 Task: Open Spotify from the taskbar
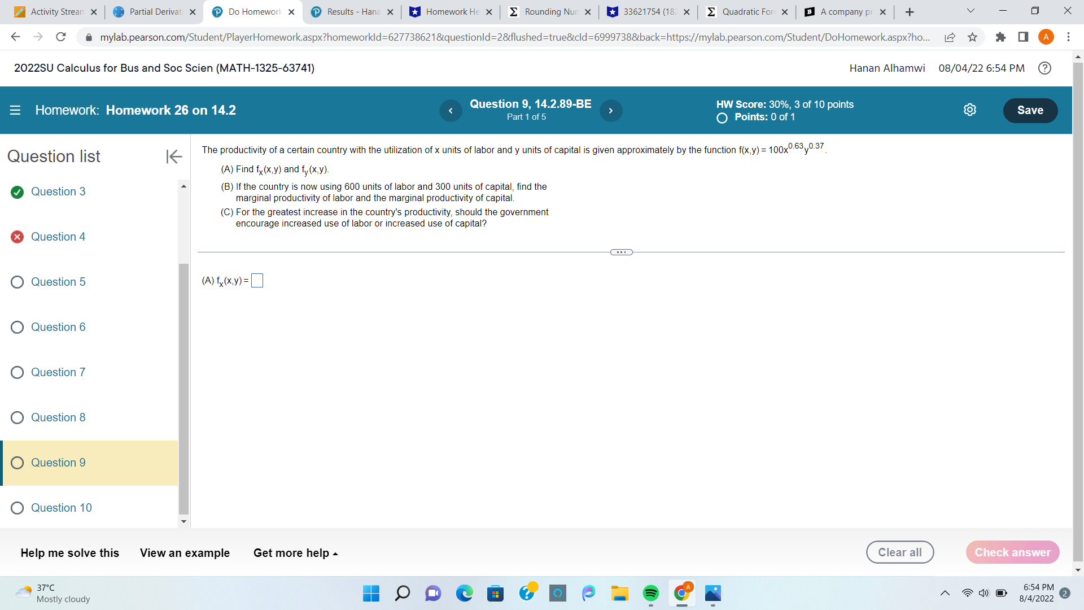coord(650,594)
